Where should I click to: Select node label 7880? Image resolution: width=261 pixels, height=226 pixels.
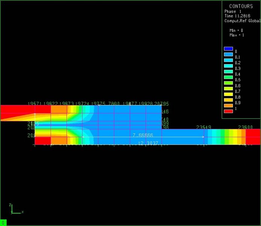click(x=114, y=104)
